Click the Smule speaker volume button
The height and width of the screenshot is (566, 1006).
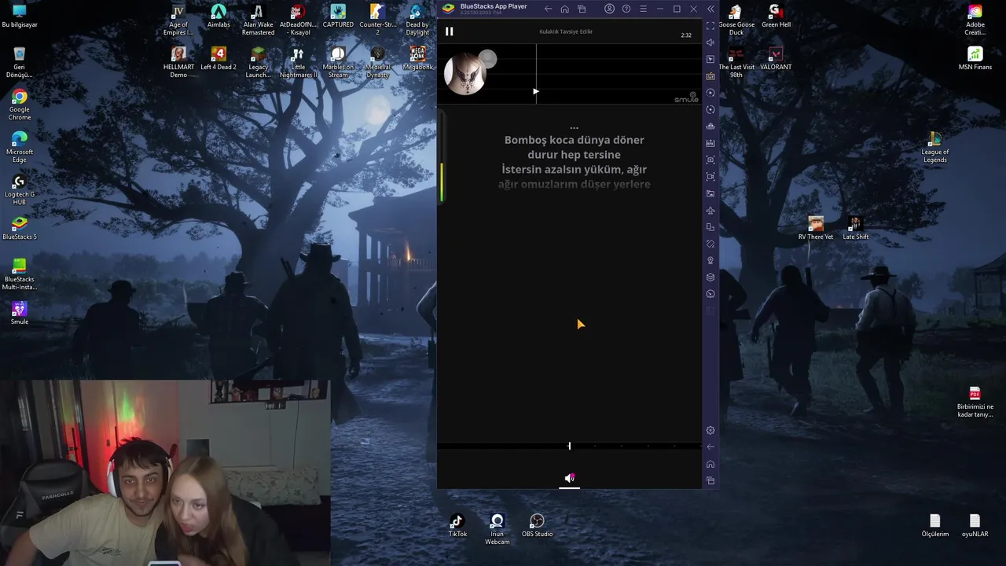[x=570, y=478]
